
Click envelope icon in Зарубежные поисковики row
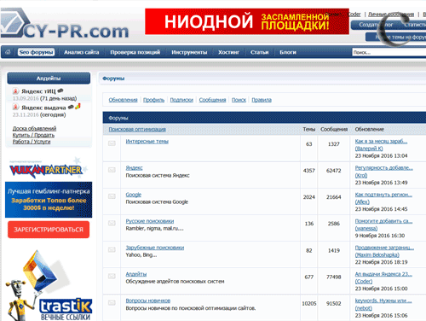pos(112,249)
